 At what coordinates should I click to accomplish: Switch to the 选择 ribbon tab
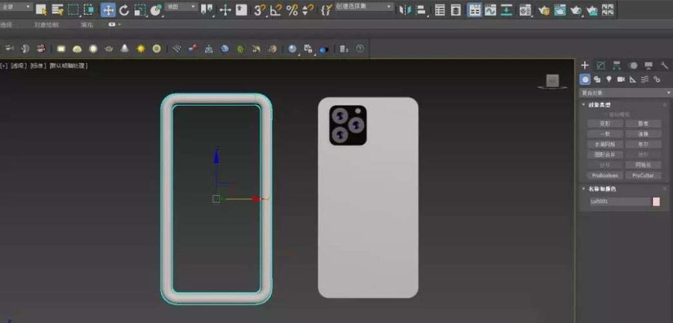[6, 25]
